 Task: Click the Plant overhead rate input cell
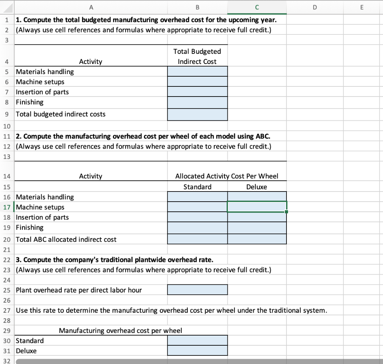click(197, 290)
